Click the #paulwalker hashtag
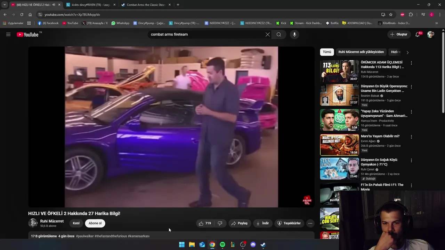Image resolution: width=445 pixels, height=250 pixels. (85, 236)
